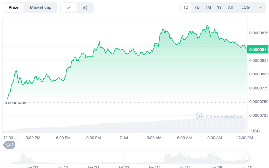Enable LOG scale on chart
Viewport: 269px width, 168px height.
245,7
